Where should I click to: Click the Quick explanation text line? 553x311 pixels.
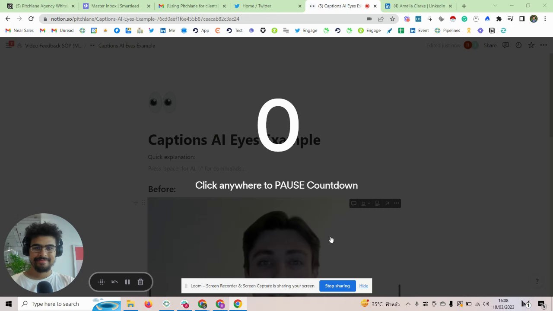[172, 157]
